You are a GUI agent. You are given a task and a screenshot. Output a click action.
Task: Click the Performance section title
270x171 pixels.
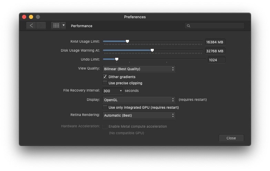(82, 26)
